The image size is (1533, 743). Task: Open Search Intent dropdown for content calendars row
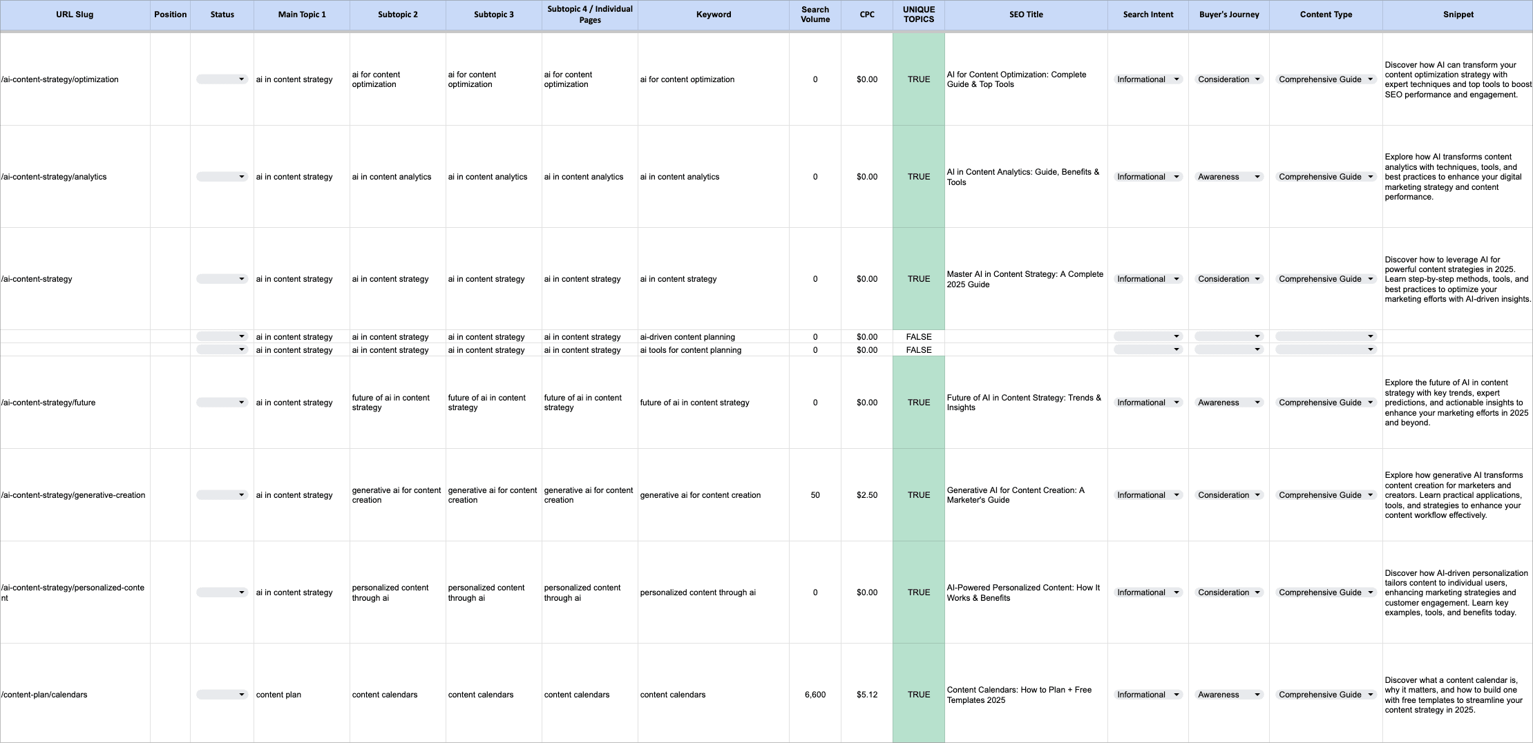point(1148,695)
